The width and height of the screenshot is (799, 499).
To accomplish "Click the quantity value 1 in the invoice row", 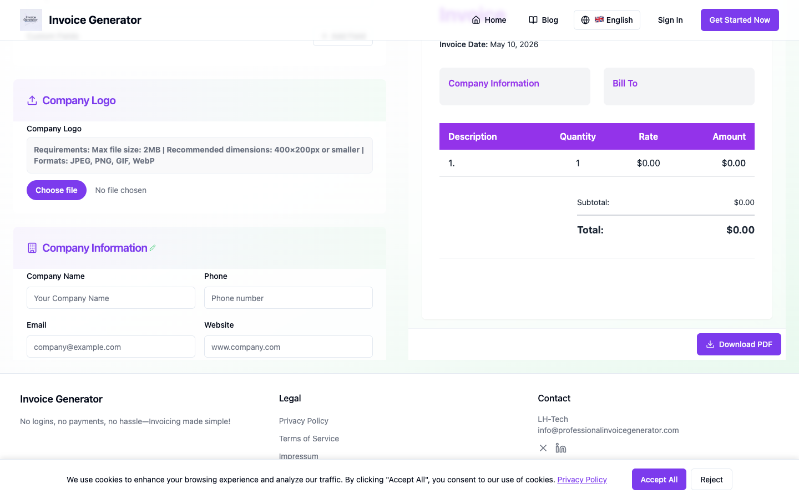I will pyautogui.click(x=578, y=163).
